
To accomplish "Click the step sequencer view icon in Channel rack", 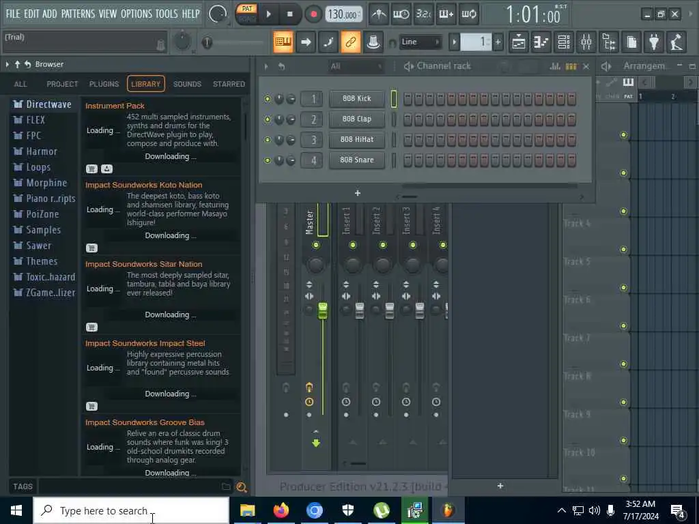I will (571, 66).
